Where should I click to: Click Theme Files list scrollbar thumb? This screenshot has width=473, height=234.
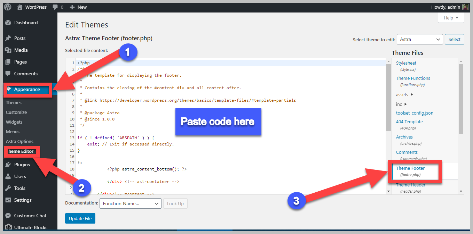pyautogui.click(x=461, y=99)
